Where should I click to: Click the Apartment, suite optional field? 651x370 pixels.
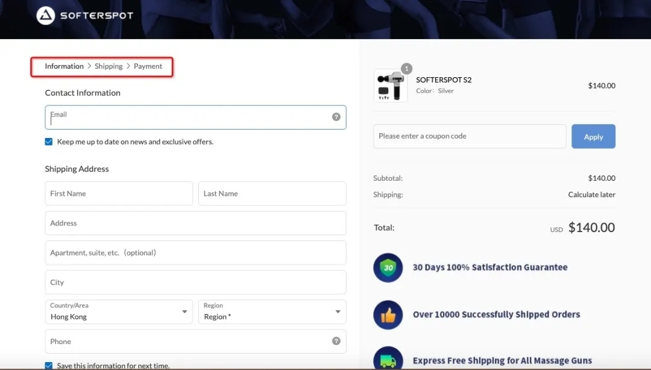click(195, 252)
